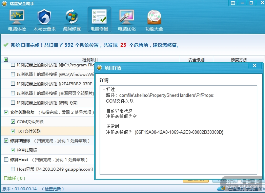Click the green scan-complete checkmark icon

tap(6, 45)
